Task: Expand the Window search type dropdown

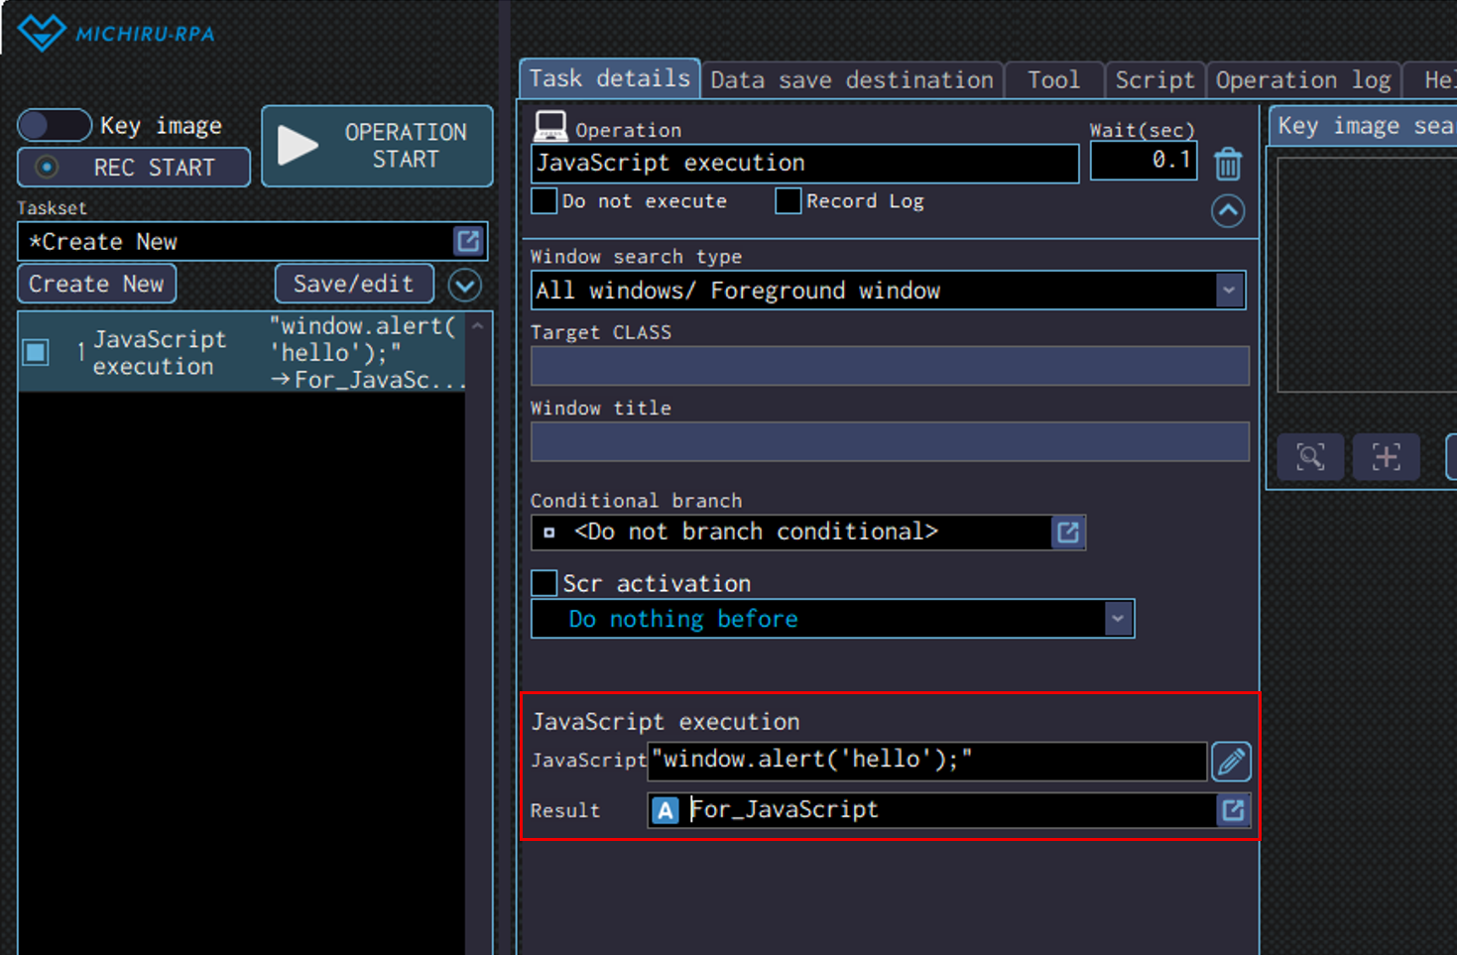Action: (x=1229, y=291)
